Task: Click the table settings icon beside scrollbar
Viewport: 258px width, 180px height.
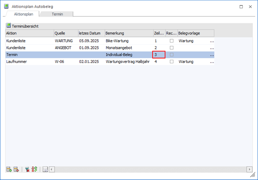Action: (x=45, y=170)
